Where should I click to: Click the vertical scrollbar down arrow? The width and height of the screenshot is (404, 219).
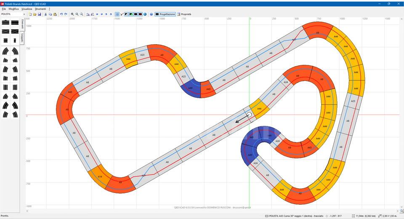click(x=401, y=207)
